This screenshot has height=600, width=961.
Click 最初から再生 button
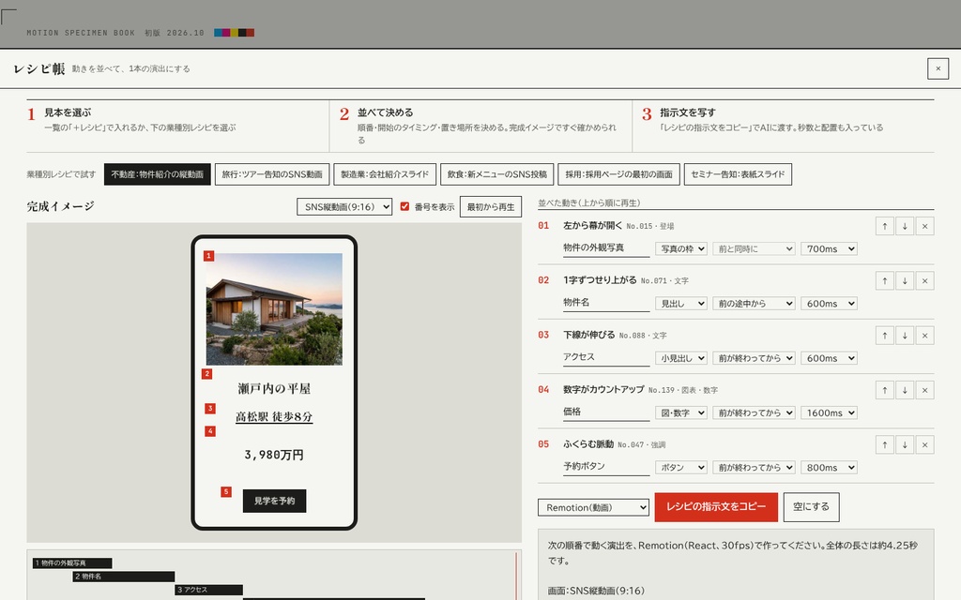pos(491,207)
